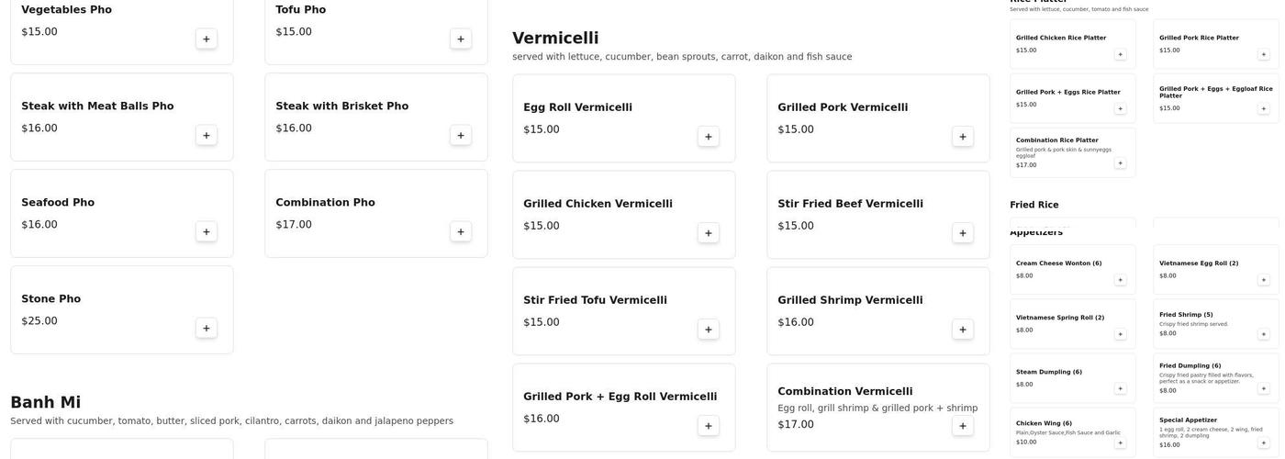Open the Seafood Pho item card
This screenshot has width=1285, height=459.
[121, 213]
